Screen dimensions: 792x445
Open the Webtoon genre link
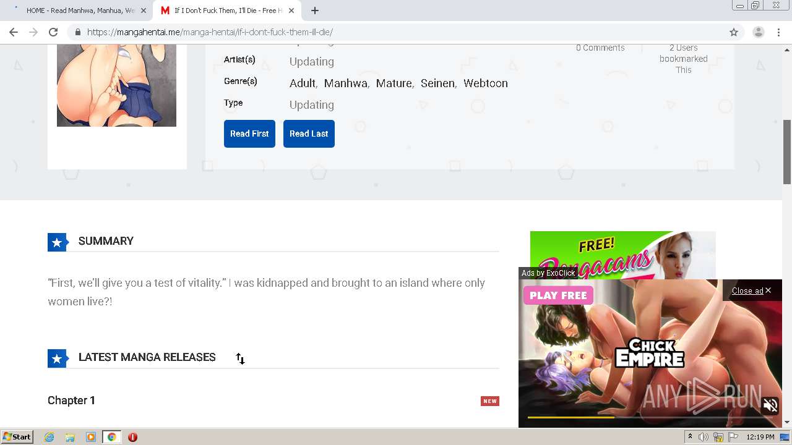[486, 83]
